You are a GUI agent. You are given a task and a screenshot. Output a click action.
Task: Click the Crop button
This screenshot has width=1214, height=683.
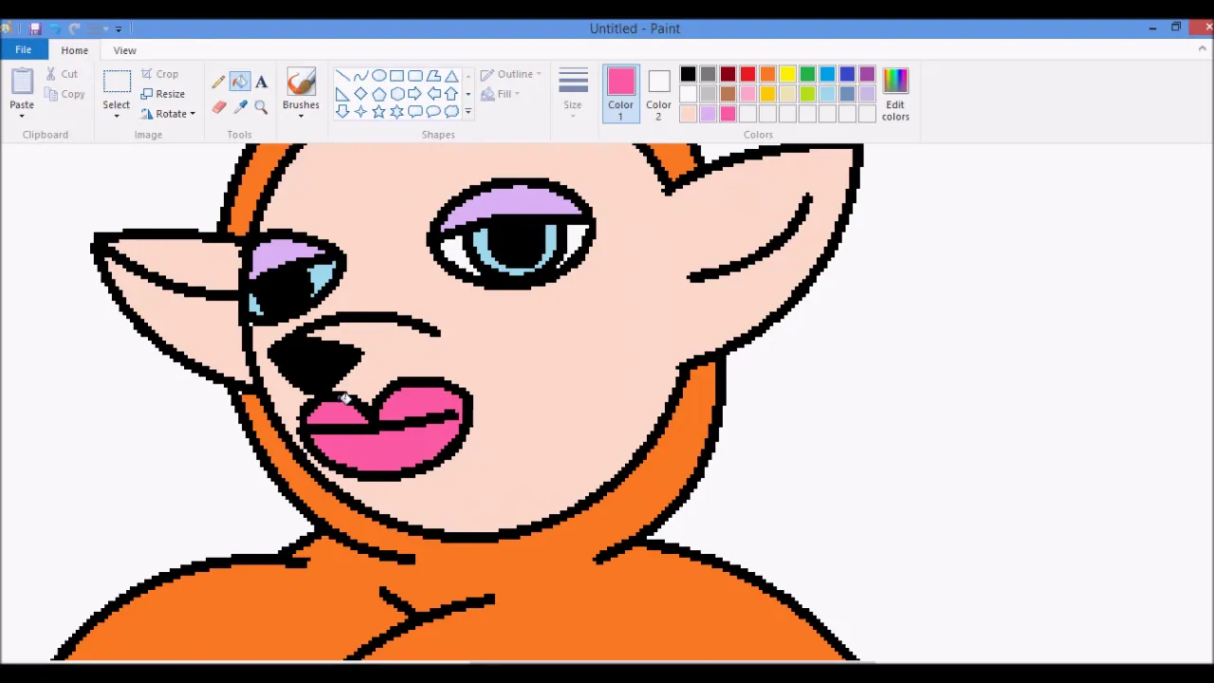click(x=160, y=74)
